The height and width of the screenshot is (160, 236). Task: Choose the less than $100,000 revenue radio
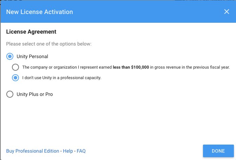(15, 67)
